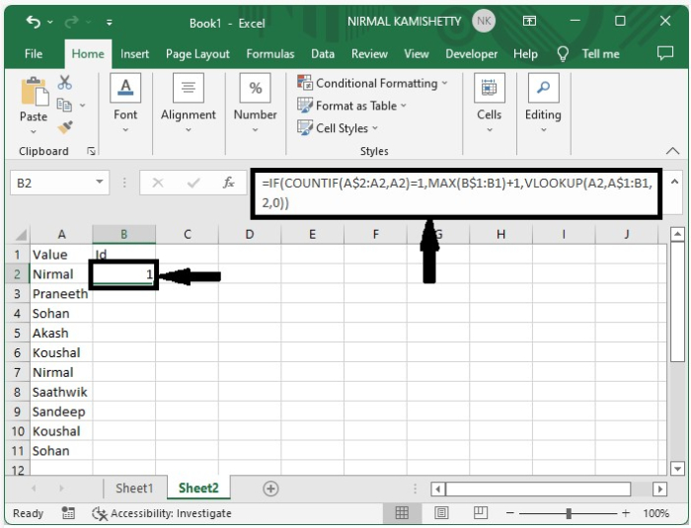Click the Insert Function fx icon

click(228, 183)
